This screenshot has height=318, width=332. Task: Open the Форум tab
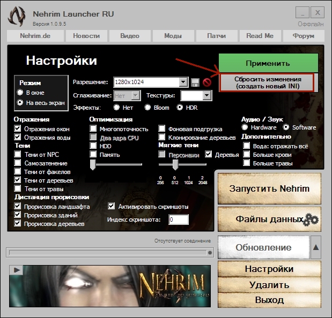[x=304, y=36]
